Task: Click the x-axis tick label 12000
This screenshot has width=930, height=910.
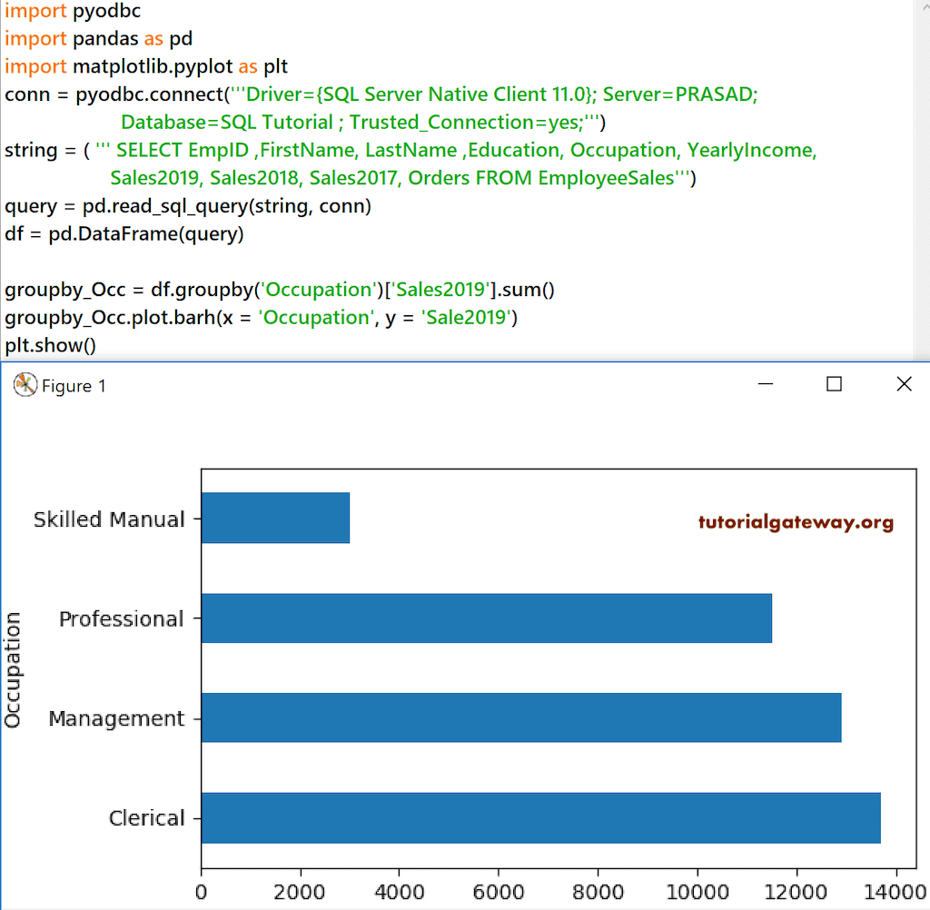Action: tap(796, 892)
